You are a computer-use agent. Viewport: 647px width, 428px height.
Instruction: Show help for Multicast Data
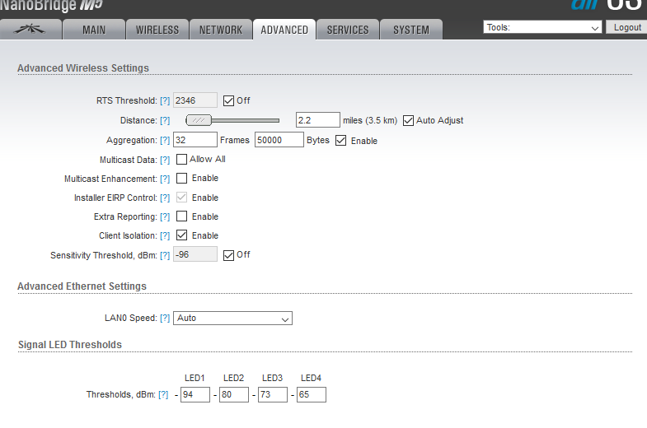point(165,160)
